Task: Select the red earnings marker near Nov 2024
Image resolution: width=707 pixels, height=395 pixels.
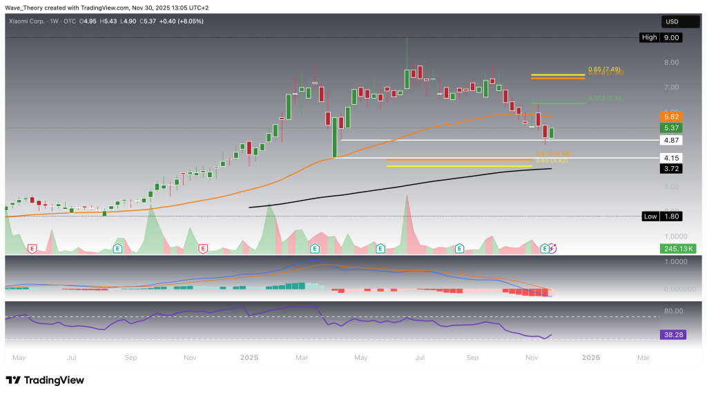Action: pyautogui.click(x=202, y=247)
